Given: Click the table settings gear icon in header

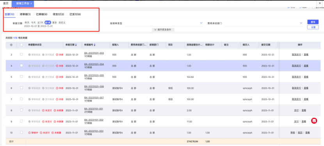Looking at the screenshot, I should 11,44.
